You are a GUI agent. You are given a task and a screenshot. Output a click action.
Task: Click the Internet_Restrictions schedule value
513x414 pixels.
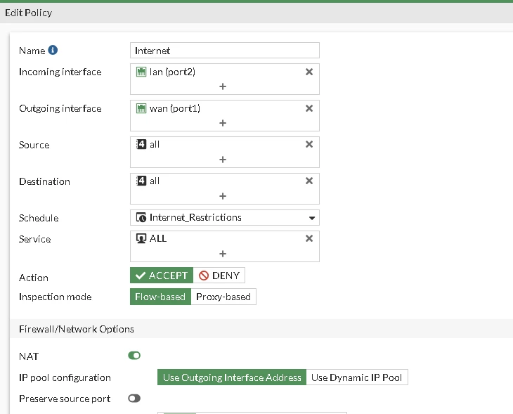click(195, 218)
